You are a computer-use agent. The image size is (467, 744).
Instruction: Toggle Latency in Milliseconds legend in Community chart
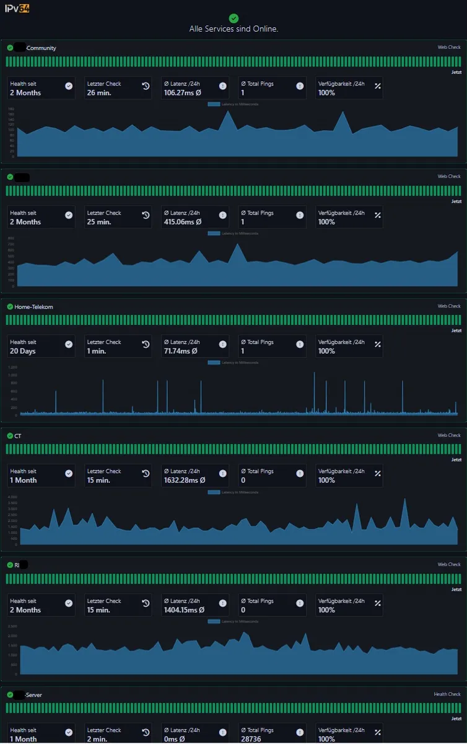[x=234, y=104]
